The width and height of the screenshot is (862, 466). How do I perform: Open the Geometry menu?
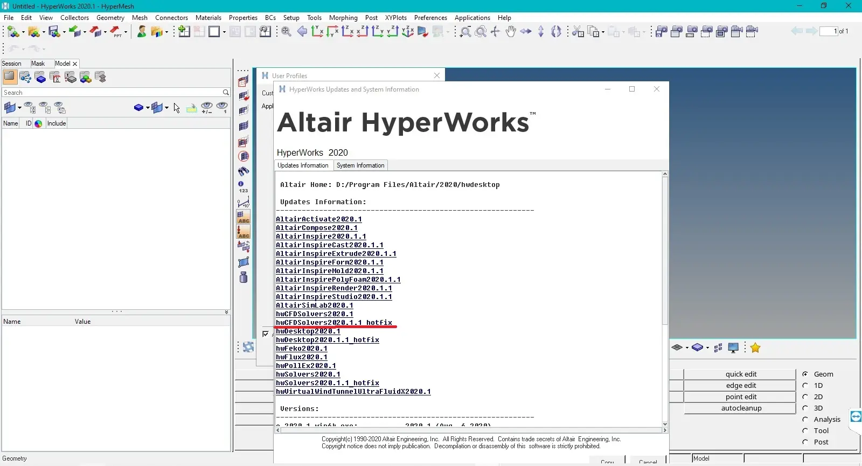tap(110, 18)
